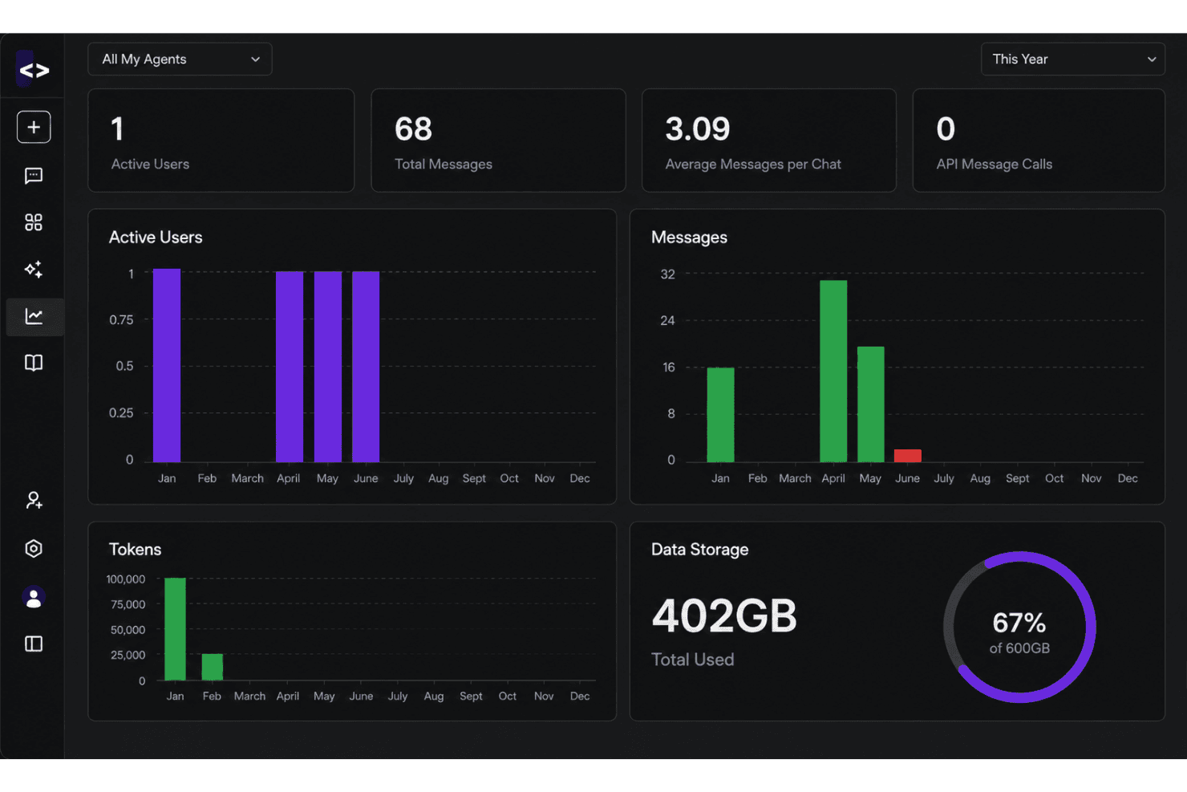Click the Tokens chart title
Viewport: 1187px width, 792px height.
tap(135, 550)
